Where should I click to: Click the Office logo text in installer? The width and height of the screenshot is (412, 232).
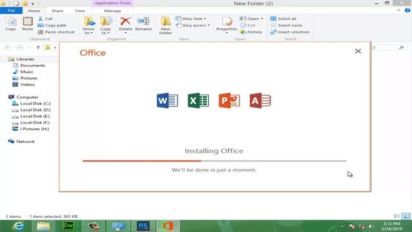(93, 53)
